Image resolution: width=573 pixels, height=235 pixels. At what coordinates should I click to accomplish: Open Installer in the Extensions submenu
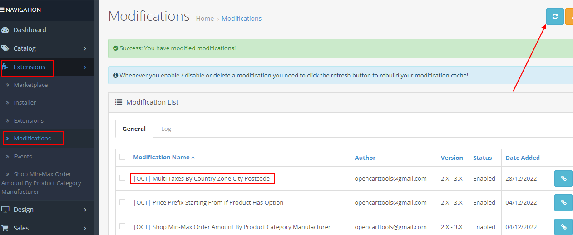pos(25,103)
